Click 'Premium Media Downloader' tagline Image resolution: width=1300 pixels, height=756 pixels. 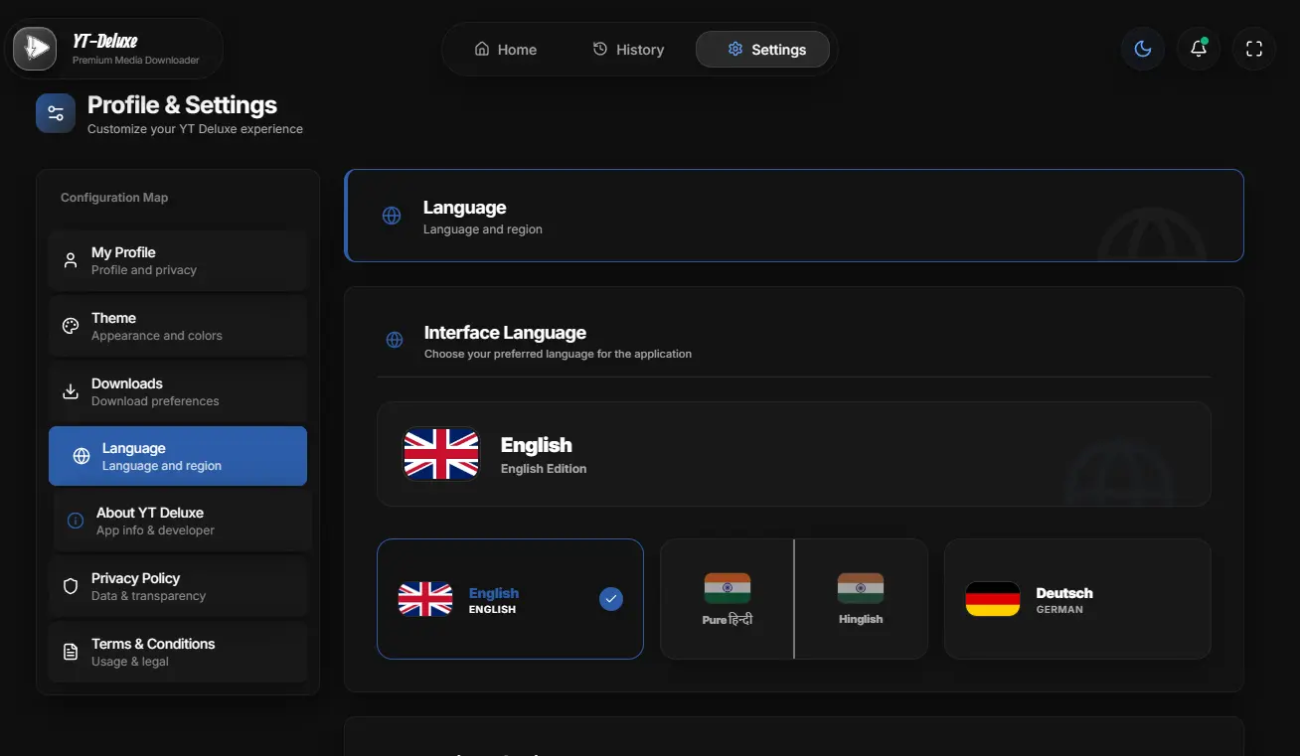136,61
